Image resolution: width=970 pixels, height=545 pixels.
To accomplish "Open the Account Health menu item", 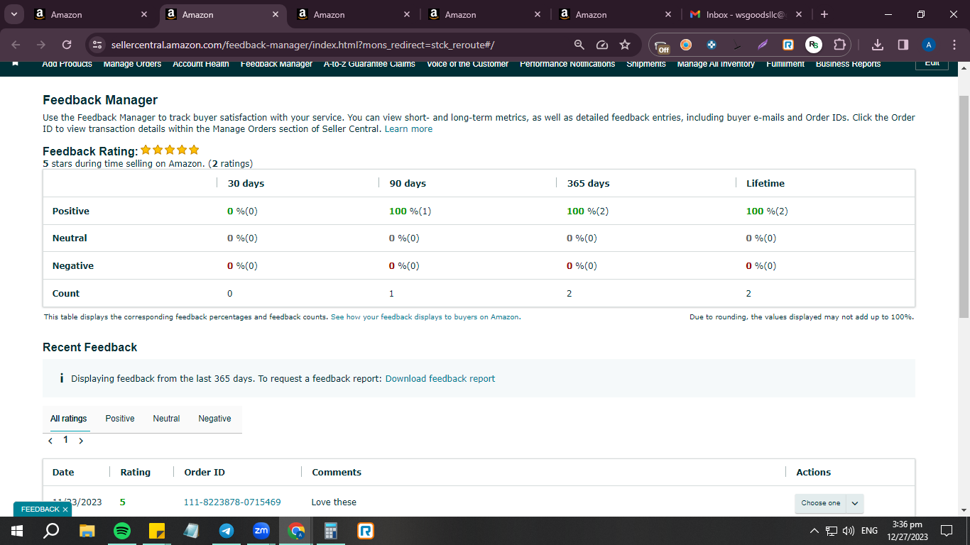I will click(x=201, y=64).
